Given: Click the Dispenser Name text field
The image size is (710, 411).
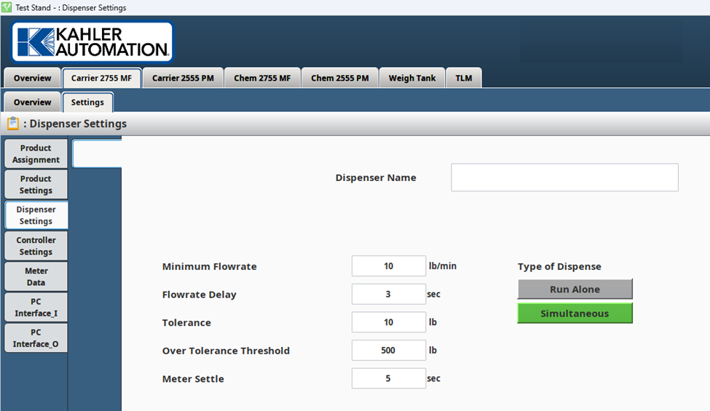Looking at the screenshot, I should (x=564, y=177).
